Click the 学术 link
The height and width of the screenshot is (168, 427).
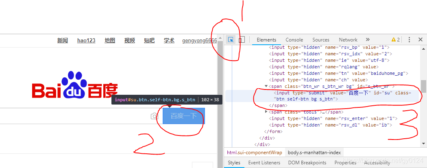coord(169,41)
